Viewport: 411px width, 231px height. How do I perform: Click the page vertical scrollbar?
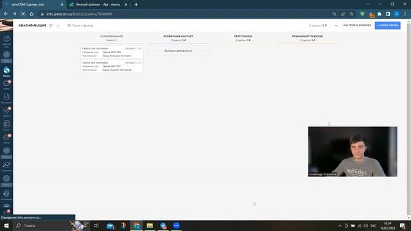[408, 119]
